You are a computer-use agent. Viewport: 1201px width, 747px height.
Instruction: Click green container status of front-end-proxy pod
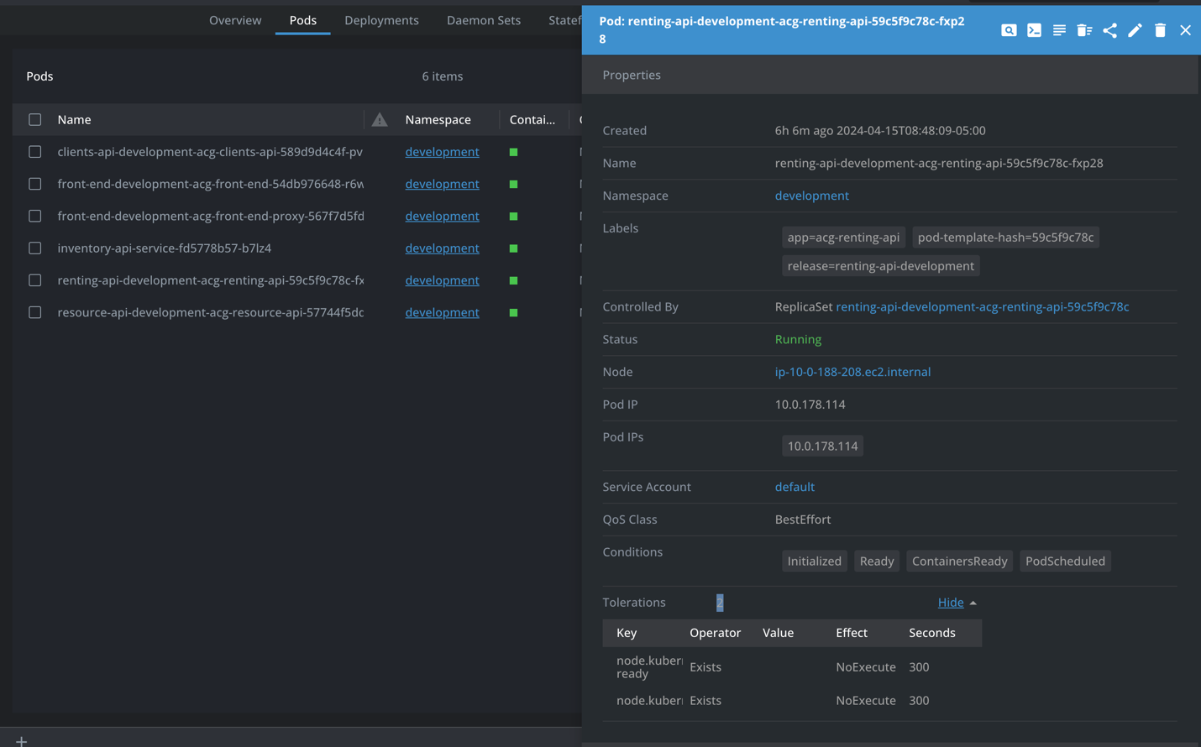(x=513, y=216)
